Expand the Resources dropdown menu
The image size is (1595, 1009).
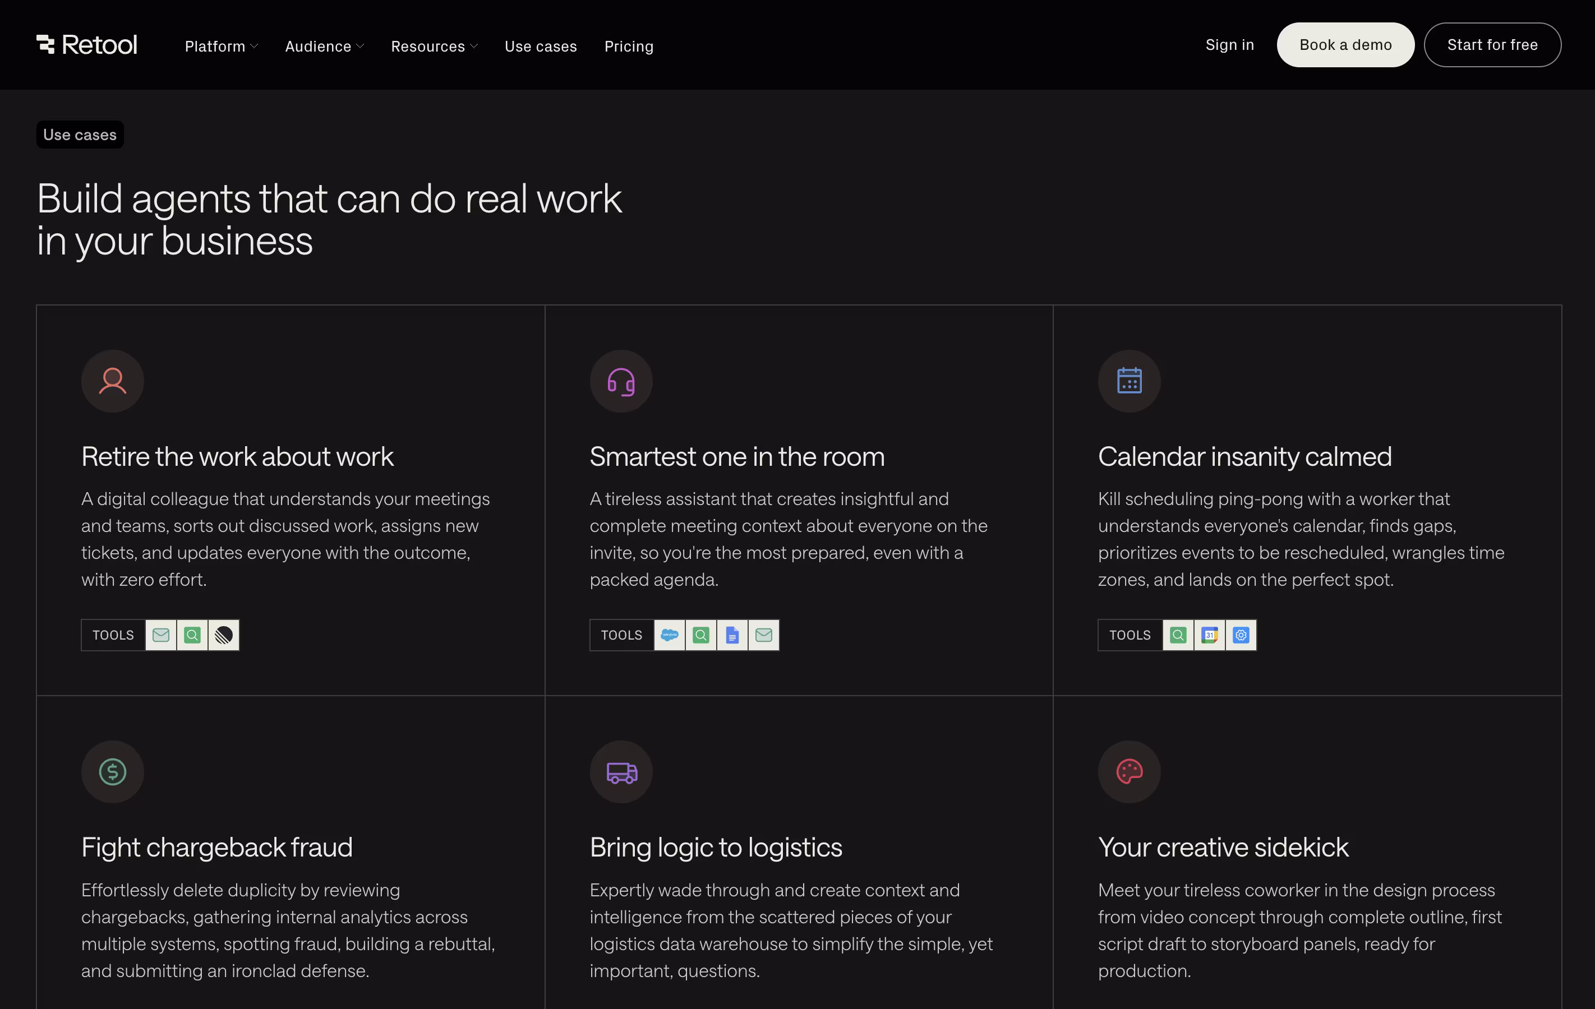435,47
